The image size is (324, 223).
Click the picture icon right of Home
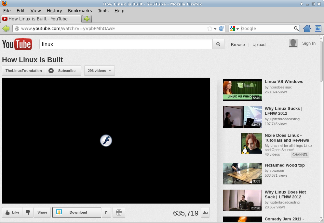[318, 29]
